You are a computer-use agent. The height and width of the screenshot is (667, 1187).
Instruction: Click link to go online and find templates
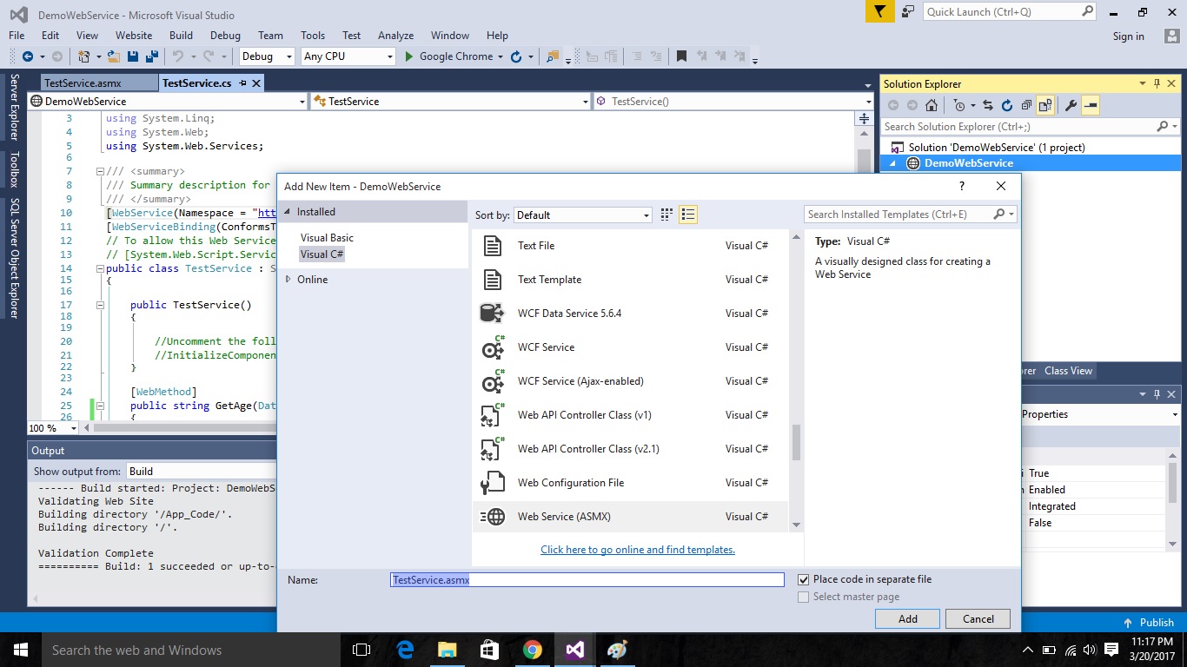[637, 549]
